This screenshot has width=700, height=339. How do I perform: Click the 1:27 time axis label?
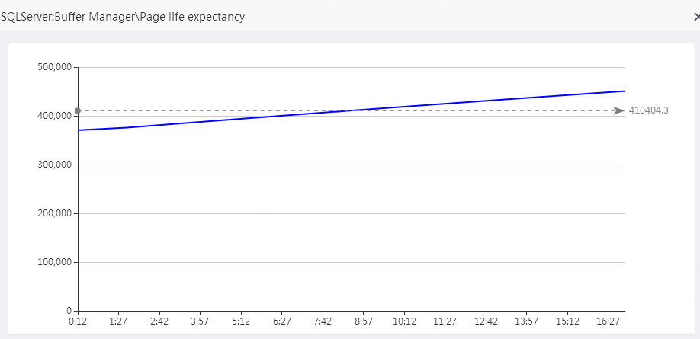[x=118, y=322]
